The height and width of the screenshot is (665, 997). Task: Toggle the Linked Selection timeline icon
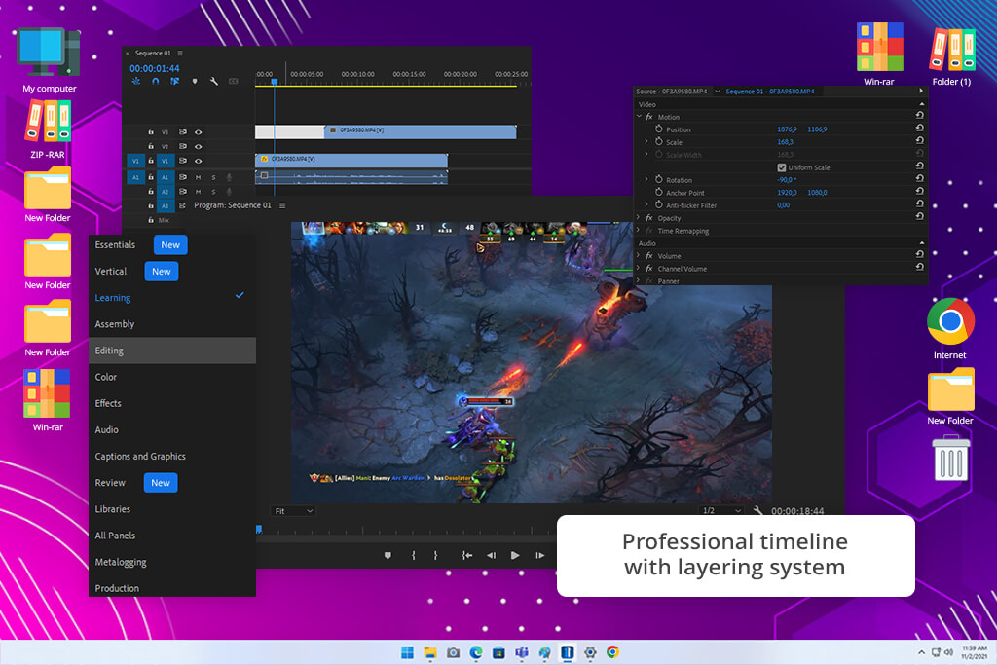tap(175, 82)
